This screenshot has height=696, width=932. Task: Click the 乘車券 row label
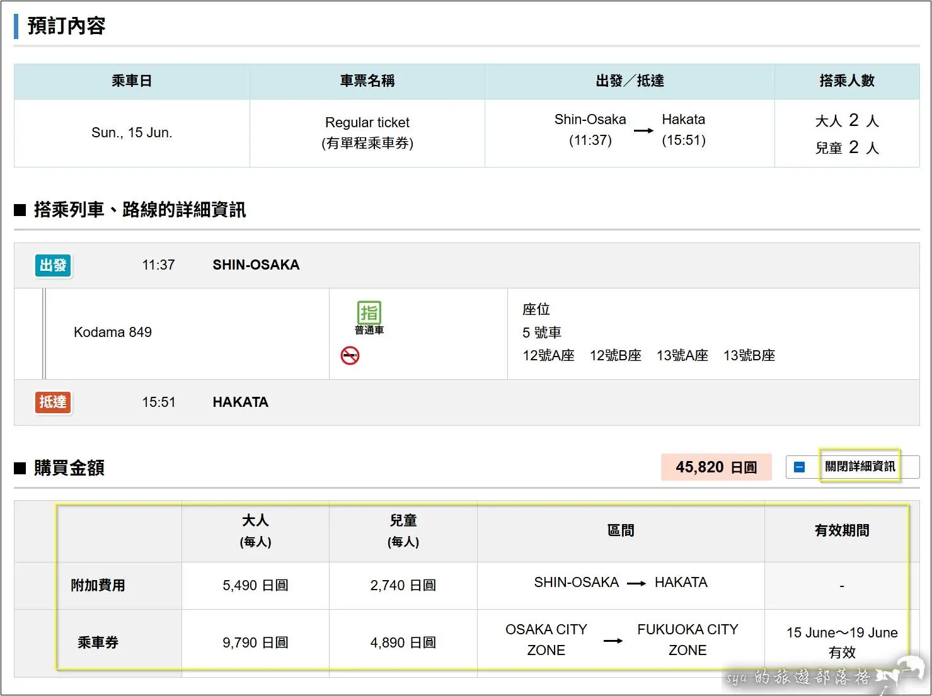98,642
